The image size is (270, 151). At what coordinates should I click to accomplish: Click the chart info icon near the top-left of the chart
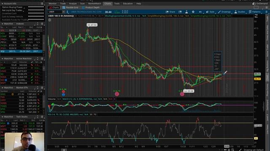(x=50, y=20)
